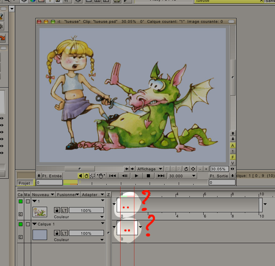This screenshot has width=275, height=266.
Task: Click the right arrow beside Affichage
Action: point(132,169)
